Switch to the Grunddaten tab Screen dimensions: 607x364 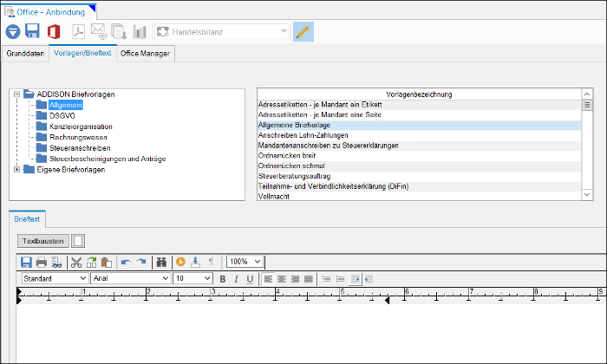(x=25, y=54)
